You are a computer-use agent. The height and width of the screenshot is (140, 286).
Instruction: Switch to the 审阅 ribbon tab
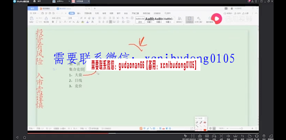[104, 13]
